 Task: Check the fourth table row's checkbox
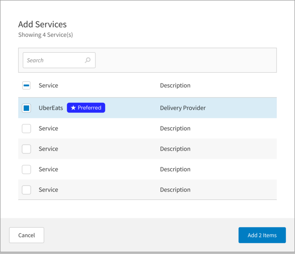tap(26, 169)
